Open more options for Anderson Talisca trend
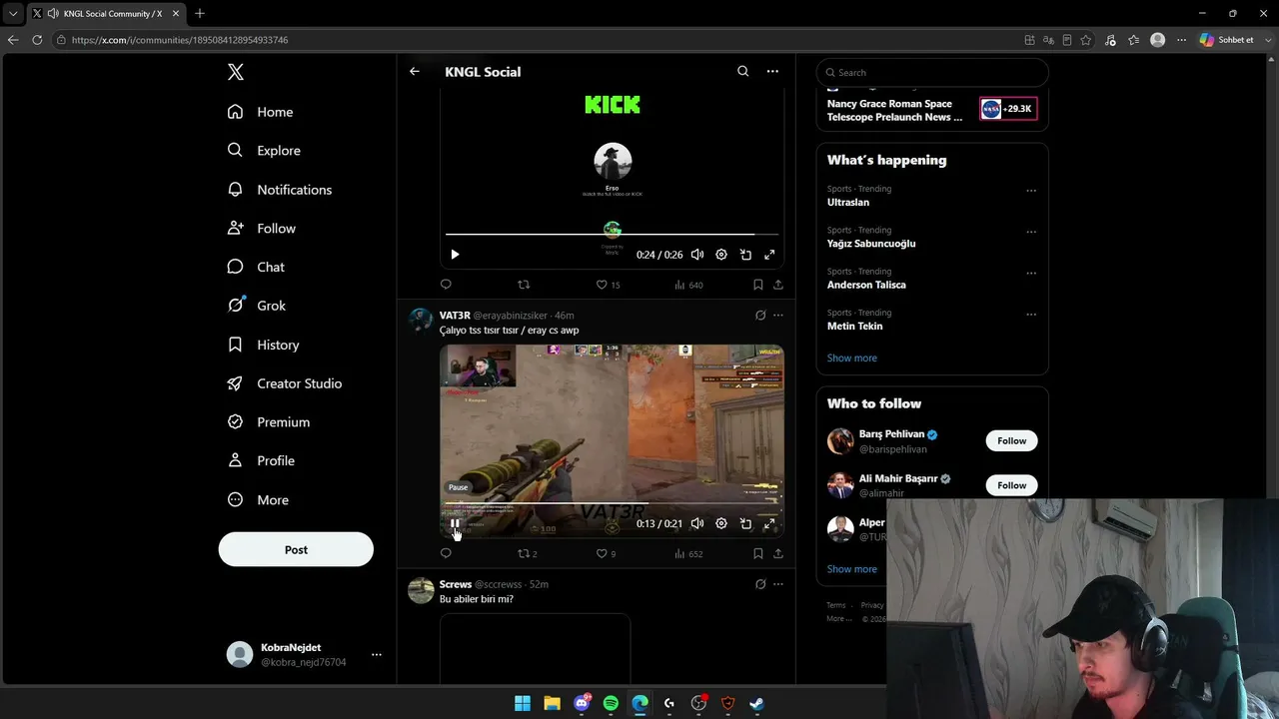The width and height of the screenshot is (1279, 719). click(x=1031, y=274)
